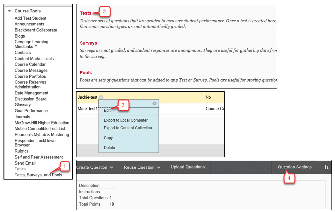
Task: Open McGraw-Hill Higher Education
Action: click(x=42, y=123)
